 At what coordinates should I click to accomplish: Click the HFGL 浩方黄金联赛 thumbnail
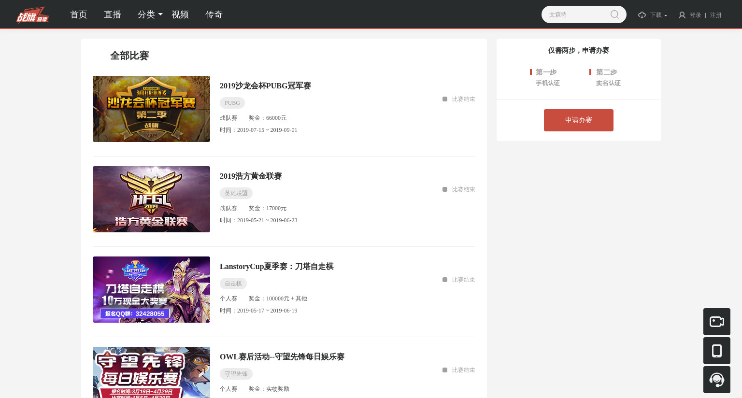pos(151,199)
